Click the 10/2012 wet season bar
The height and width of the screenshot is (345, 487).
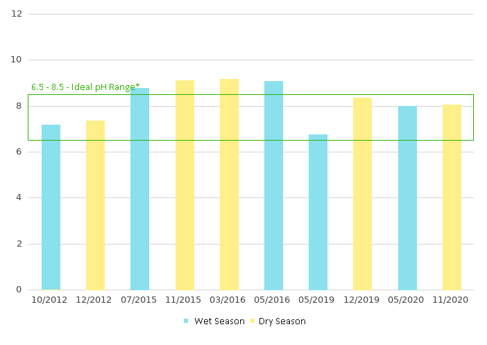[51, 207]
